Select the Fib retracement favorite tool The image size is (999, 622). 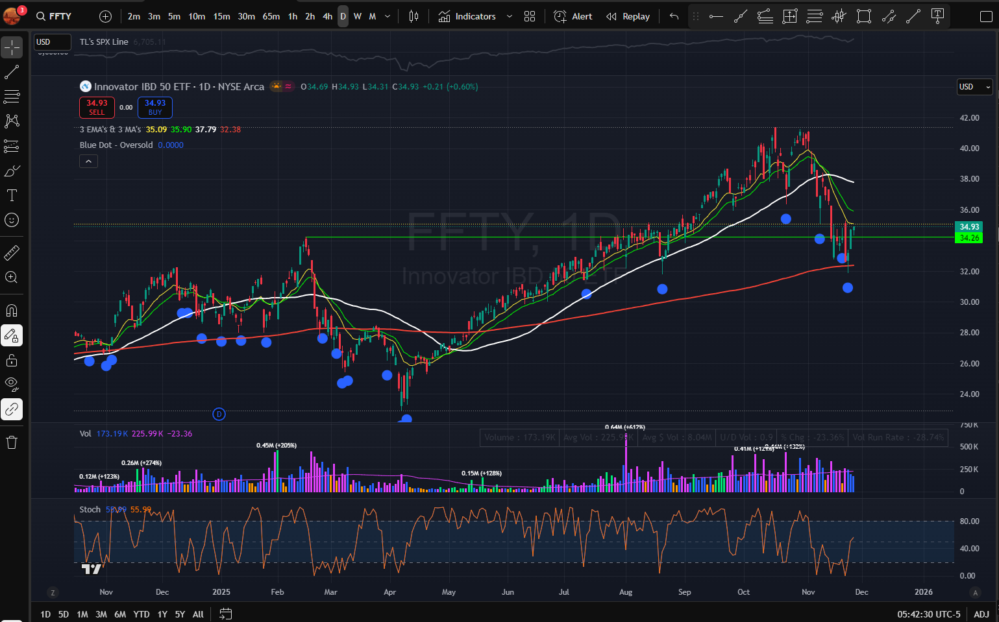(815, 16)
